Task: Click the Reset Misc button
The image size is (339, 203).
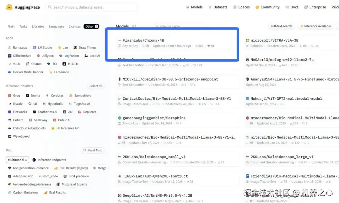Action: (93, 150)
